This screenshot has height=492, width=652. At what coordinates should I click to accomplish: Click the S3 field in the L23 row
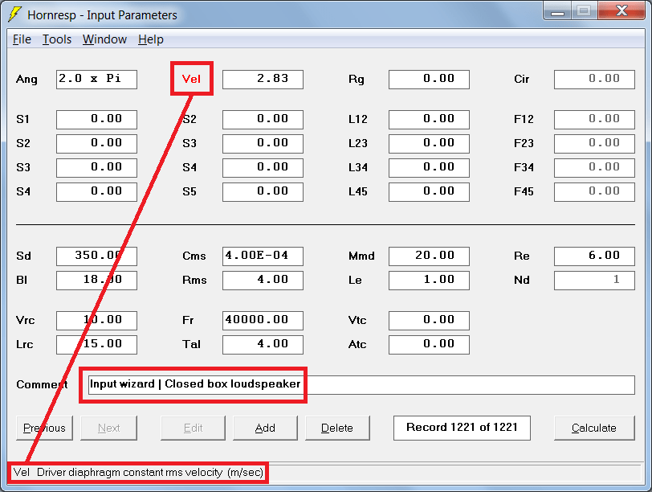[263, 144]
